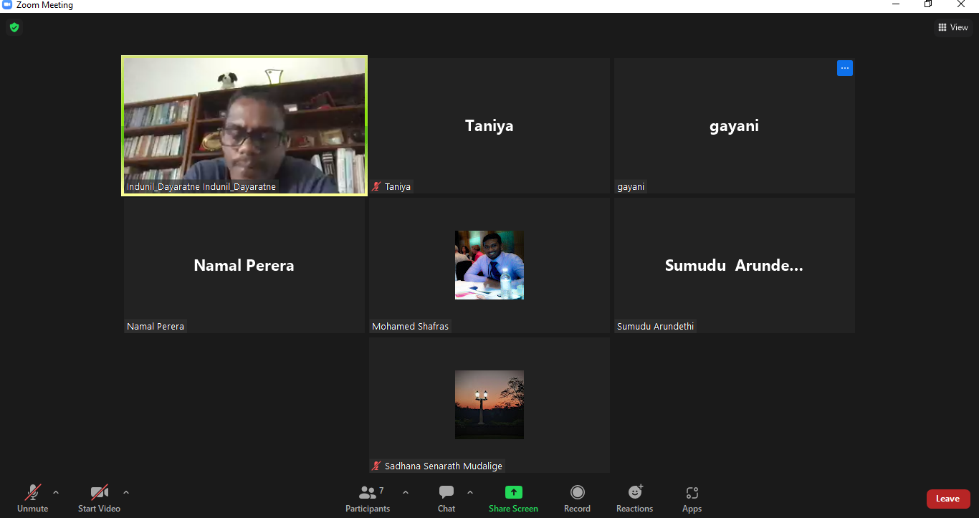This screenshot has width=979, height=518.
Task: Click Sadhana Senarath Mudalige profile picture
Action: [x=489, y=404]
